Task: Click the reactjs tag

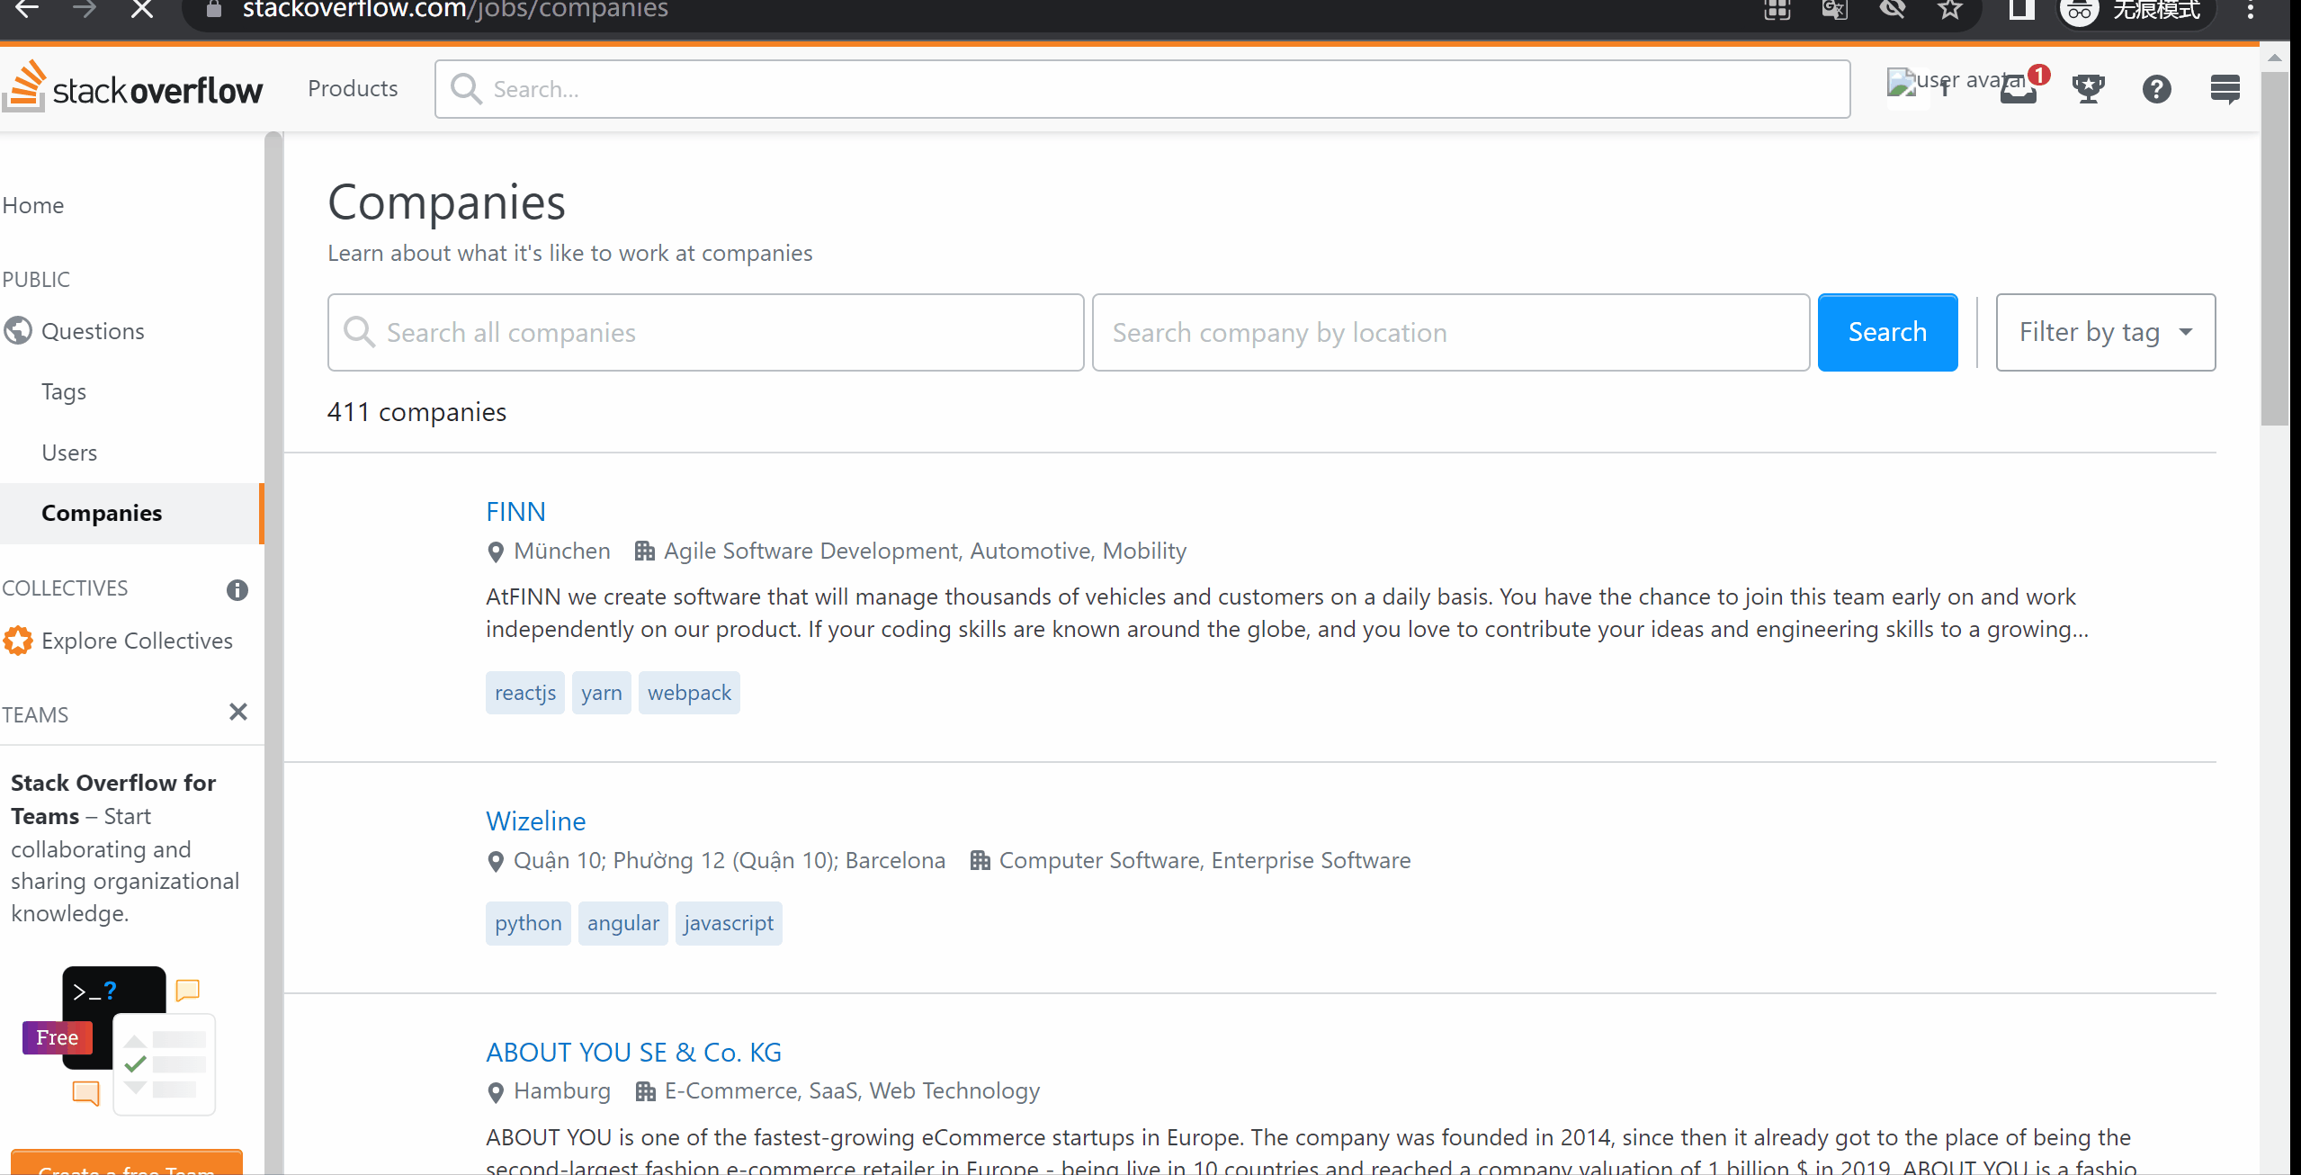Action: pyautogui.click(x=524, y=693)
